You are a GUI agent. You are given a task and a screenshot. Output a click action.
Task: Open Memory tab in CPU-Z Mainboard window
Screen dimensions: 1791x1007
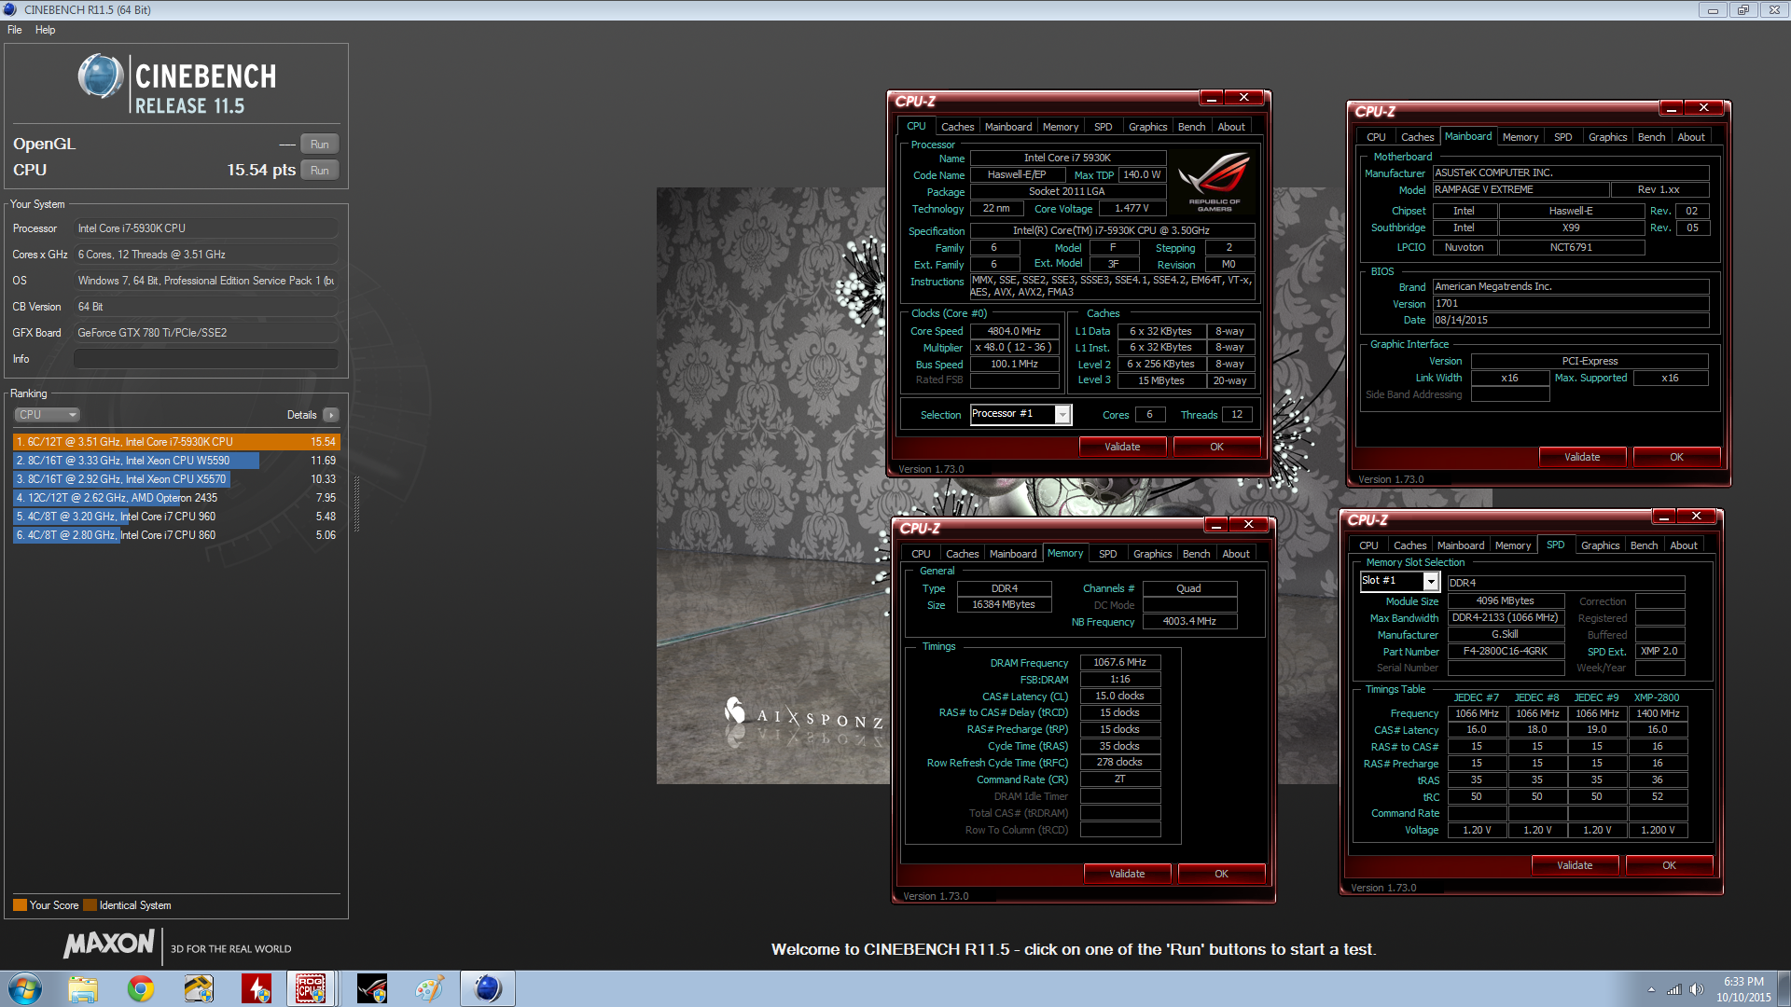pyautogui.click(x=1520, y=137)
